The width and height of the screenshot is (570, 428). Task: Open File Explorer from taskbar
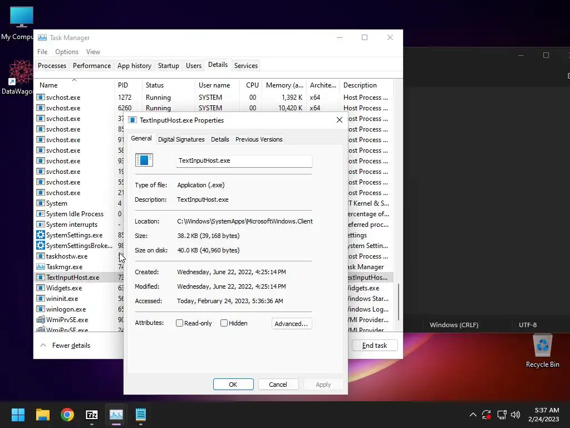(x=42, y=415)
